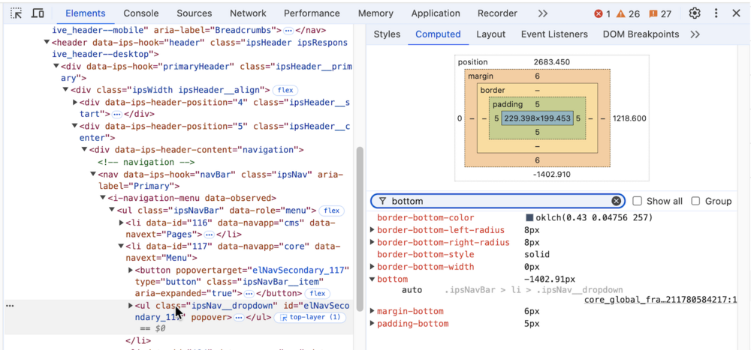The image size is (751, 350).
Task: Click the 229.398×199.453 content box
Action: tap(537, 118)
